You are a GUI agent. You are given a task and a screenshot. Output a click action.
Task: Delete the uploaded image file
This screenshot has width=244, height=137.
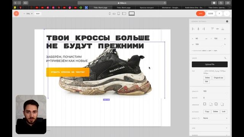tap(207, 78)
